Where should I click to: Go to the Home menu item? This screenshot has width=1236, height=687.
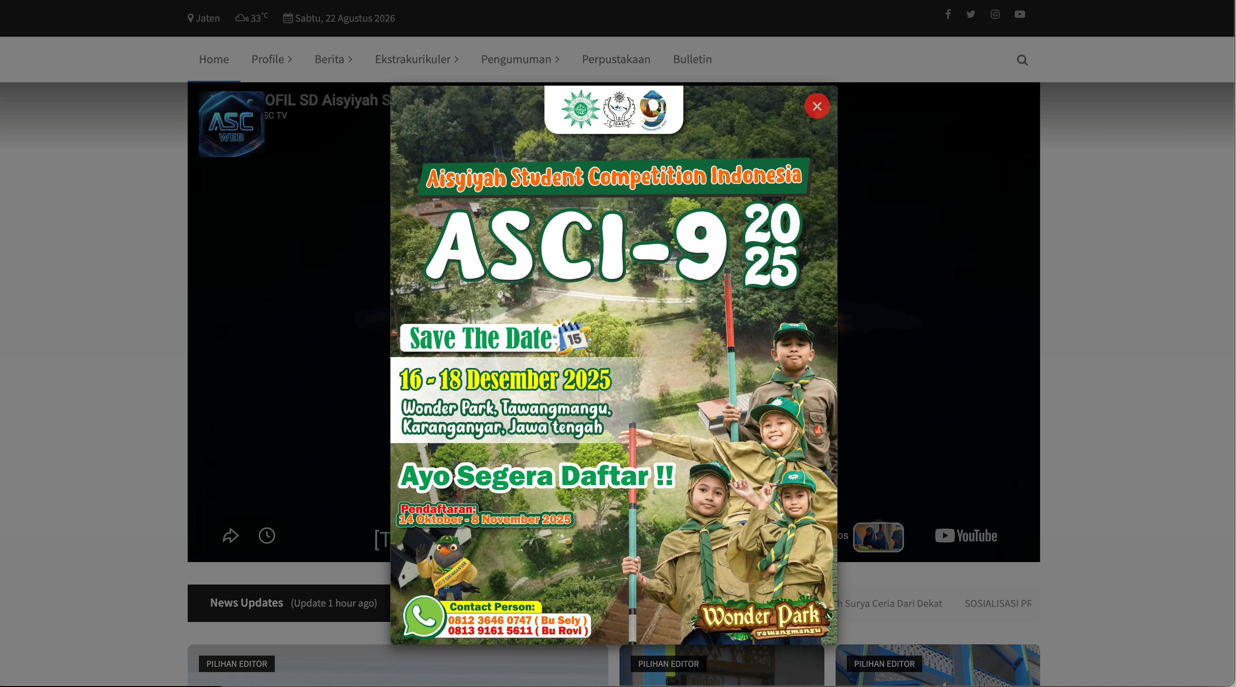pos(214,59)
